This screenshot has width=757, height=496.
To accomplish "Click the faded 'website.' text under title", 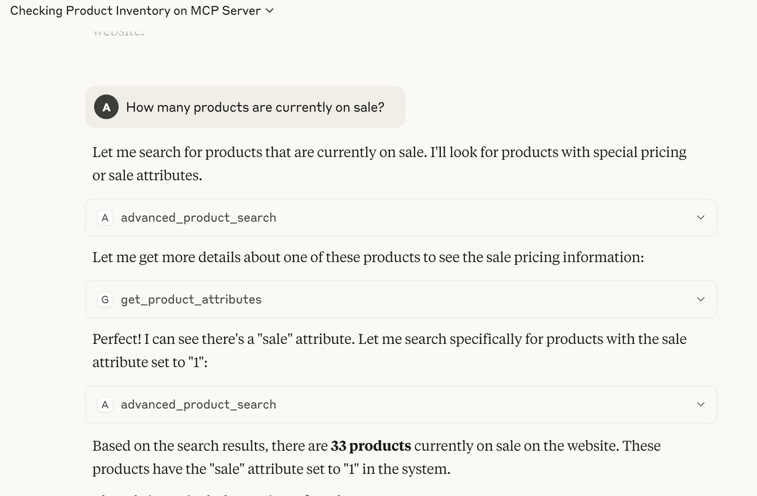I will coord(119,33).
